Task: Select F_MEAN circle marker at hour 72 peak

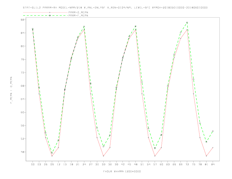Action: pyautogui.click(x=187, y=23)
